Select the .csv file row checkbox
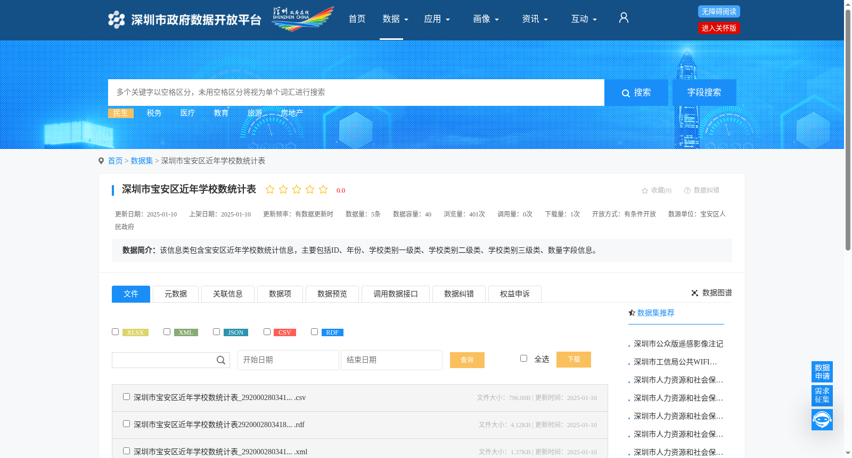 click(x=126, y=397)
